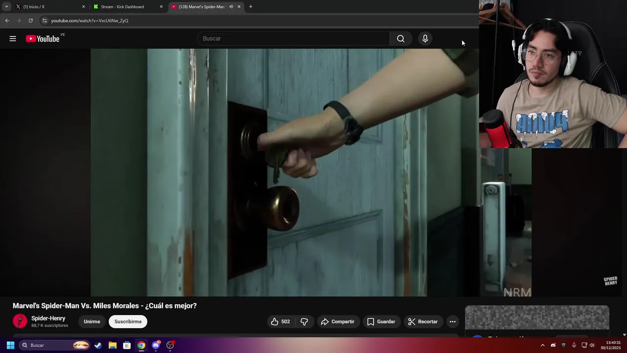Start voice search with the microphone
This screenshot has height=353, width=627.
(x=425, y=39)
